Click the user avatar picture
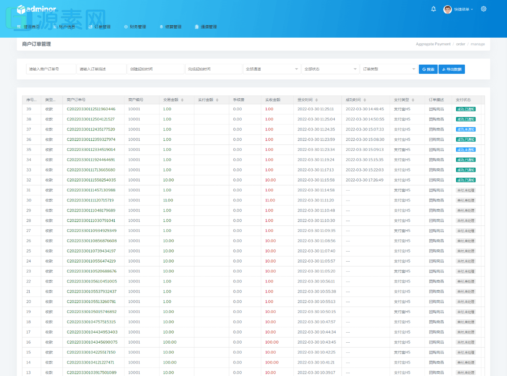The height and width of the screenshot is (376, 507). click(x=448, y=9)
